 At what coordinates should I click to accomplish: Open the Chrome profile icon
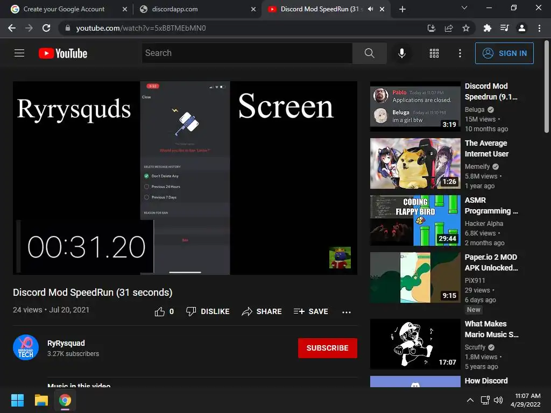pyautogui.click(x=522, y=28)
